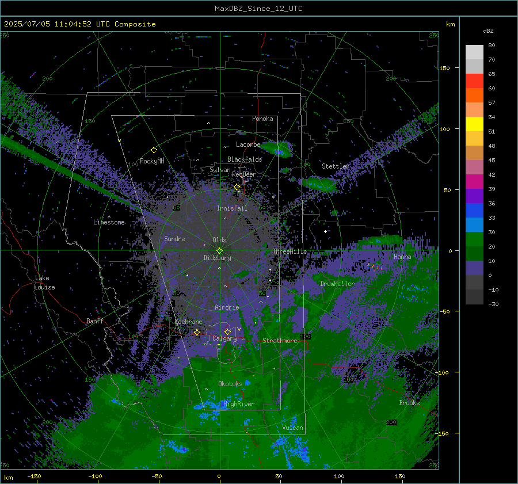This screenshot has height=484, width=518.
Task: Click the Hanna city label
Action: point(402,257)
